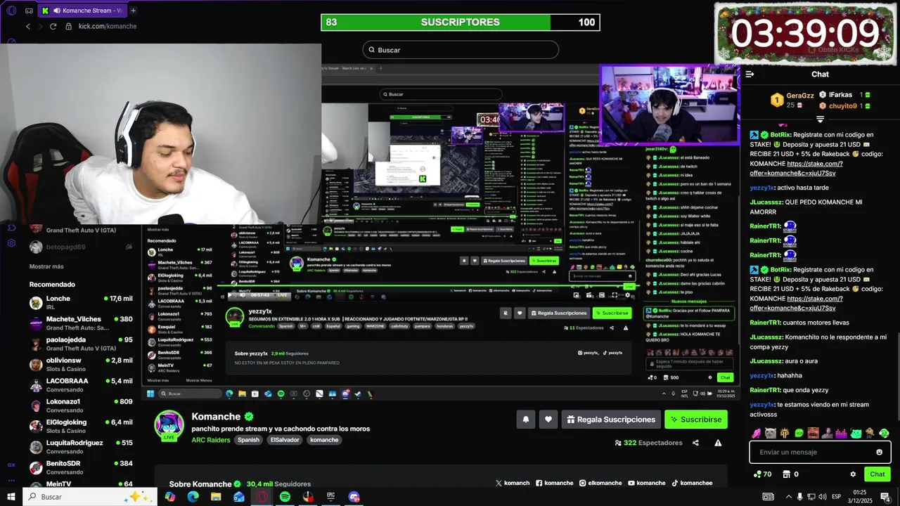This screenshot has width=900, height=506.
Task: Click the site padlock security icon
Action: [69, 26]
